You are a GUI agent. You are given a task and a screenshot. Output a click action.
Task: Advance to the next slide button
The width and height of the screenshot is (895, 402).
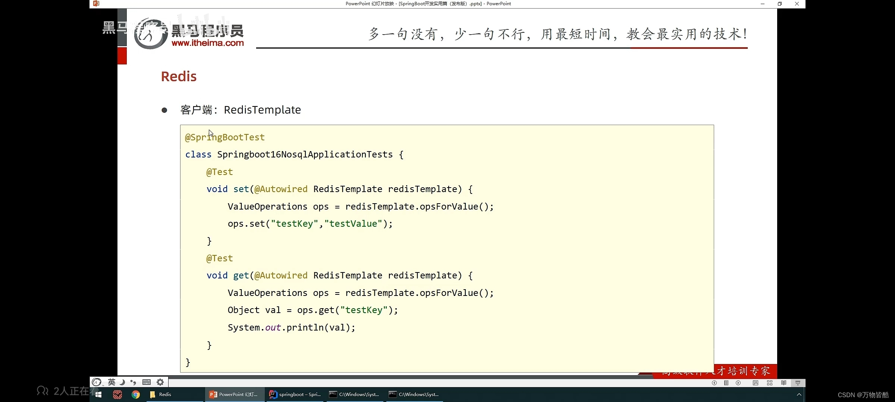click(738, 383)
